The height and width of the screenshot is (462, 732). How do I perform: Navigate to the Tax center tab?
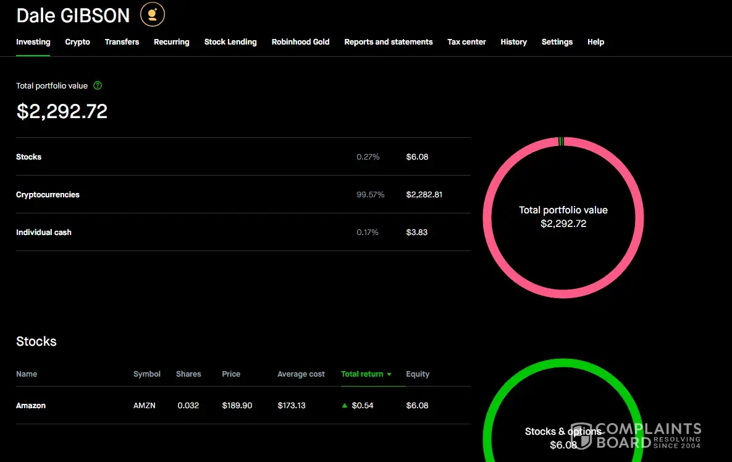[466, 42]
